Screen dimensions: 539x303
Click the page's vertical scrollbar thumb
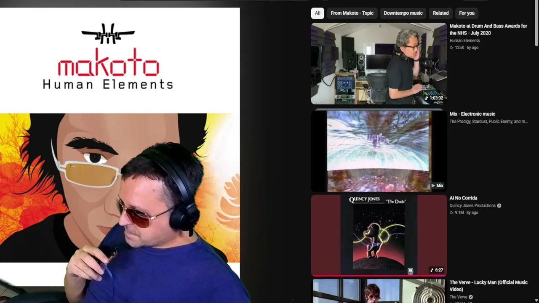pos(536,23)
